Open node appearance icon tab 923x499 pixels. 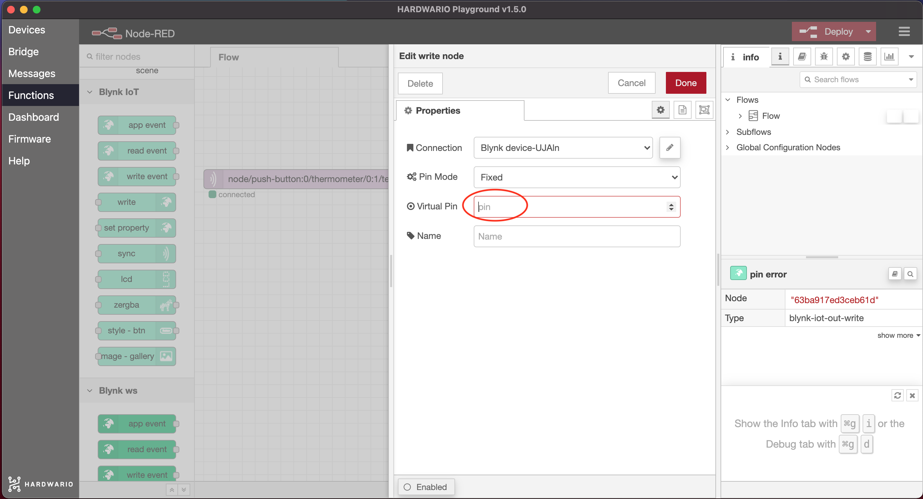pos(704,110)
